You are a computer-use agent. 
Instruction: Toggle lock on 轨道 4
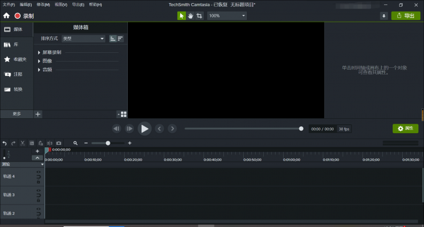(x=39, y=182)
